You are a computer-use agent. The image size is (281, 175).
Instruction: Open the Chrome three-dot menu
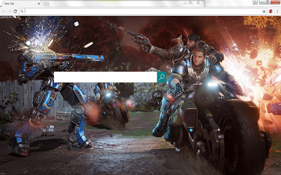pos(277,11)
